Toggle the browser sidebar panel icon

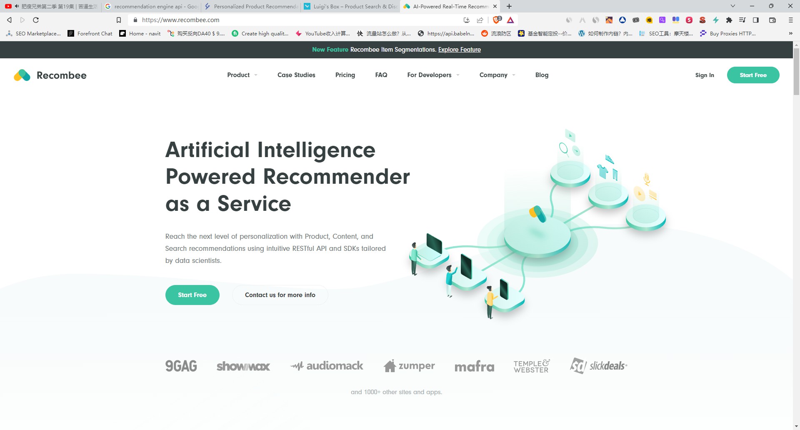(756, 20)
